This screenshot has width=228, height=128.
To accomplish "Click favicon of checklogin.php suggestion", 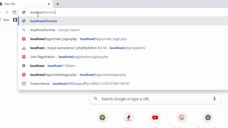I will point(24,75).
